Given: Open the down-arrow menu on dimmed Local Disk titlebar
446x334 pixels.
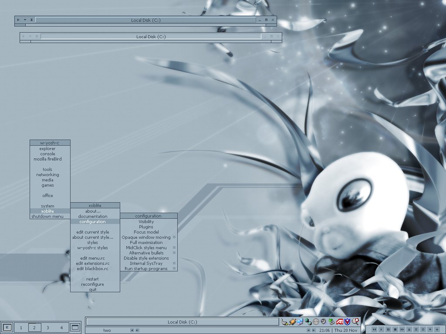Looking at the screenshot, I should (30, 37).
